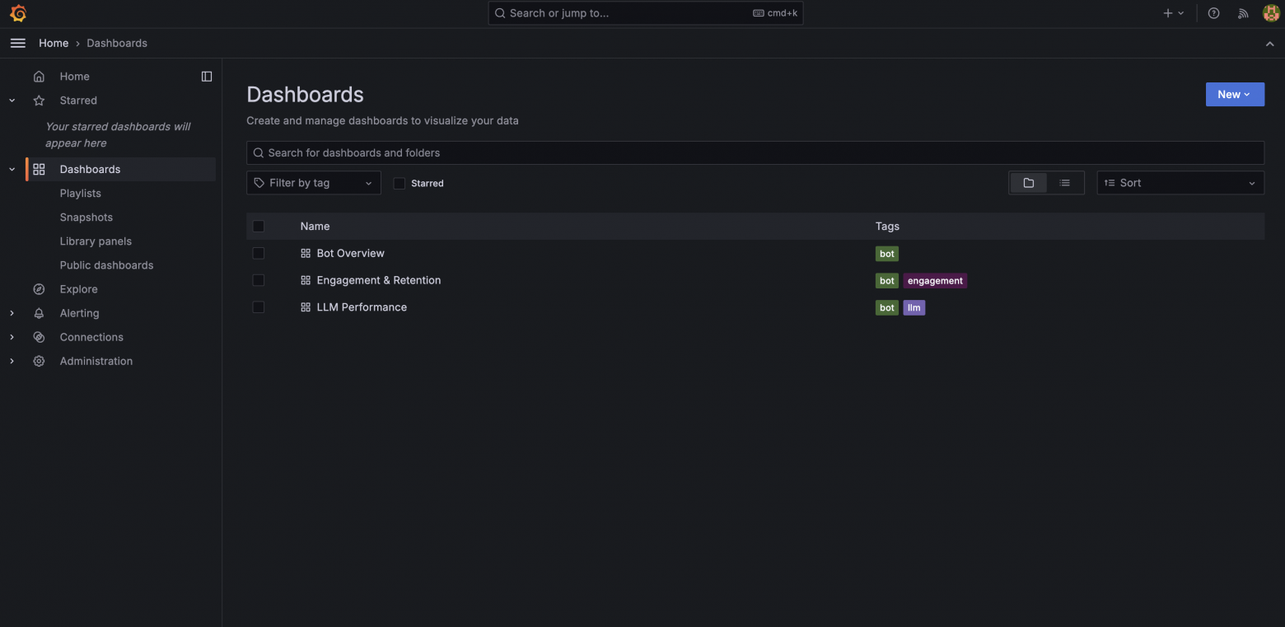Click the Home breadcrumb
Image resolution: width=1285 pixels, height=627 pixels.
[54, 43]
